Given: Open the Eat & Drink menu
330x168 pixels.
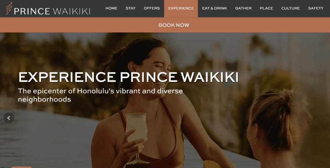Looking at the screenshot, I should pyautogui.click(x=214, y=8).
